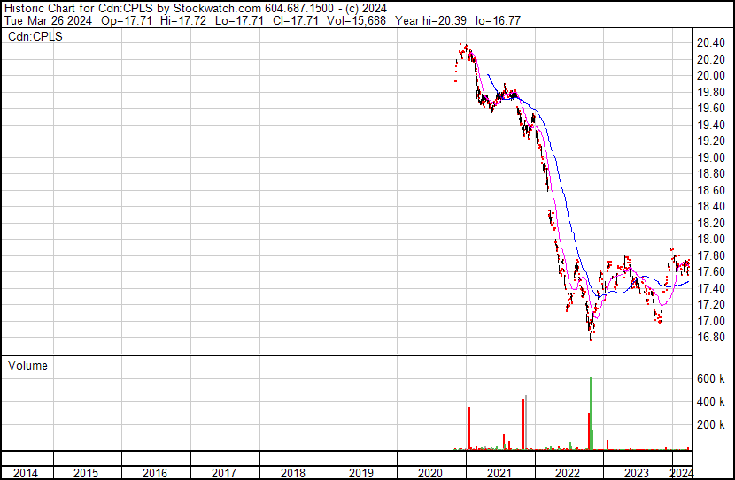Viewport: 735px width, 480px height.
Task: Click the 2023 year label
Action: 638,473
